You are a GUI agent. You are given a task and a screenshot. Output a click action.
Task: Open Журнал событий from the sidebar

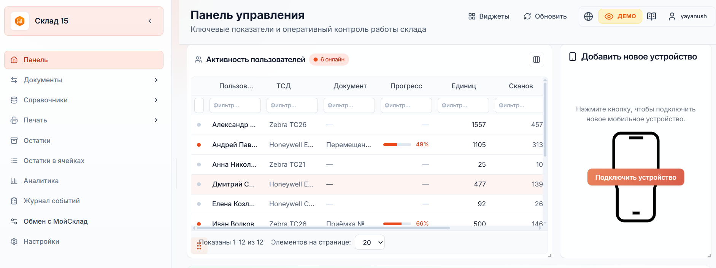pyautogui.click(x=84, y=201)
